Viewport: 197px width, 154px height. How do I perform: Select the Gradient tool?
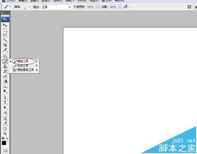tap(5, 81)
